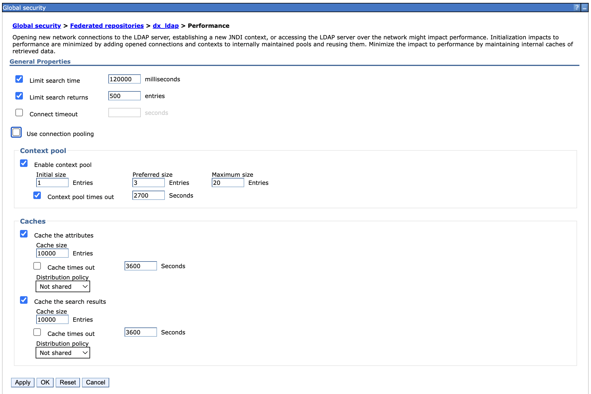Click the Reset button

(68, 382)
